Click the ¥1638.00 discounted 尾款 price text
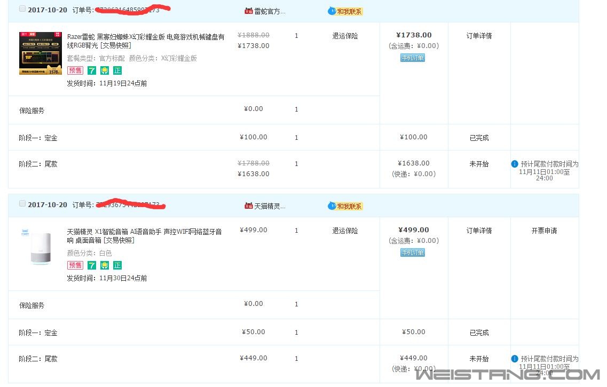Image resolution: width=607 pixels, height=387 pixels. [x=254, y=174]
